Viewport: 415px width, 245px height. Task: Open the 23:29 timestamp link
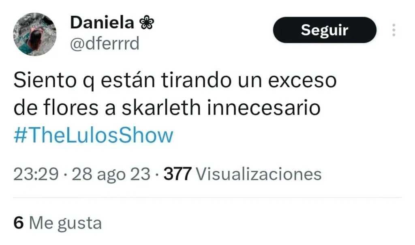(x=36, y=174)
